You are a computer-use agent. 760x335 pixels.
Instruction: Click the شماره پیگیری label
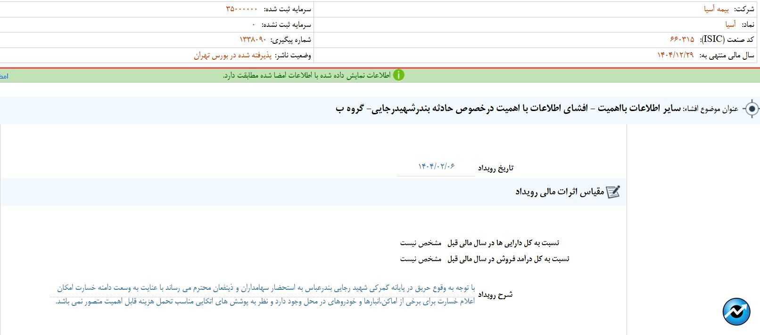tap(291, 40)
